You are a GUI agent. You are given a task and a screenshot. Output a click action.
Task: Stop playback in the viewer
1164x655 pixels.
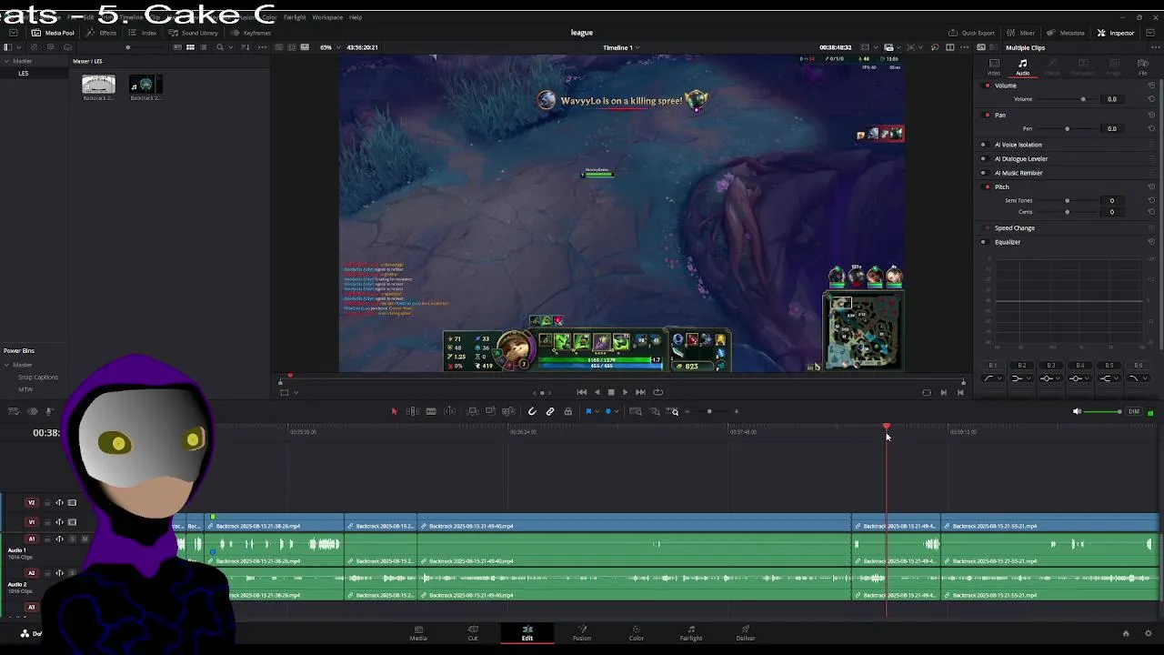610,392
